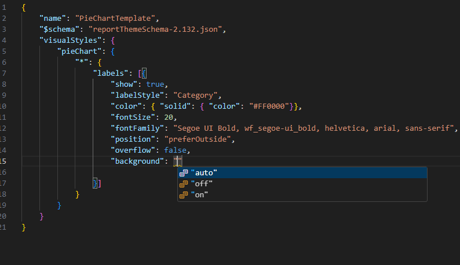Click line number 15 in gutter

(x=3, y=161)
